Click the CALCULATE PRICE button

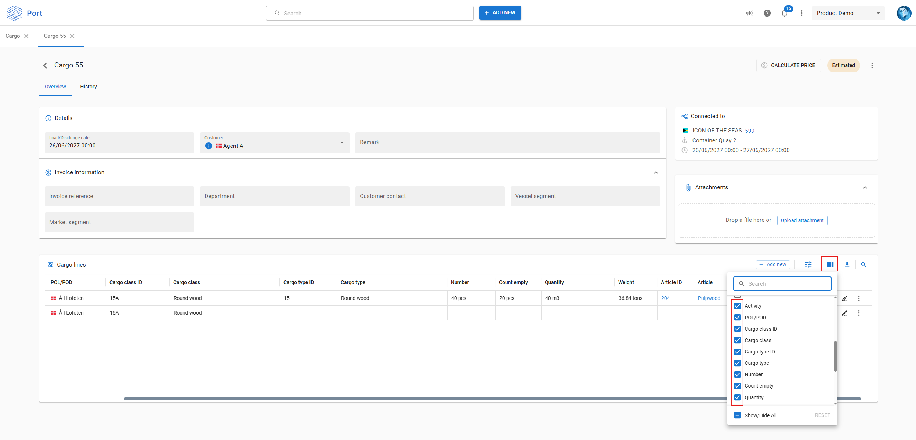tap(789, 65)
